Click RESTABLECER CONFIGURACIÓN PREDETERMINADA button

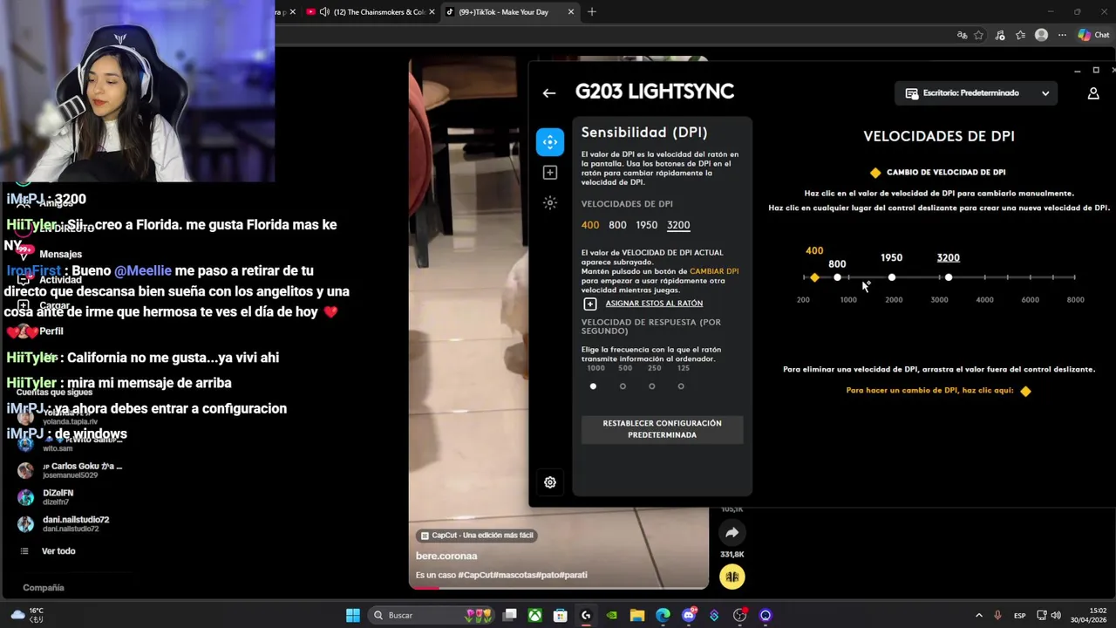pos(663,429)
